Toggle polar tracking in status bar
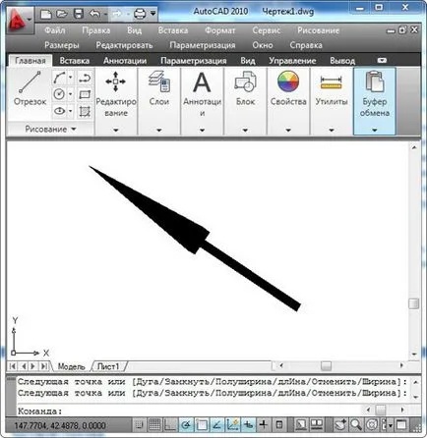 [x=186, y=425]
